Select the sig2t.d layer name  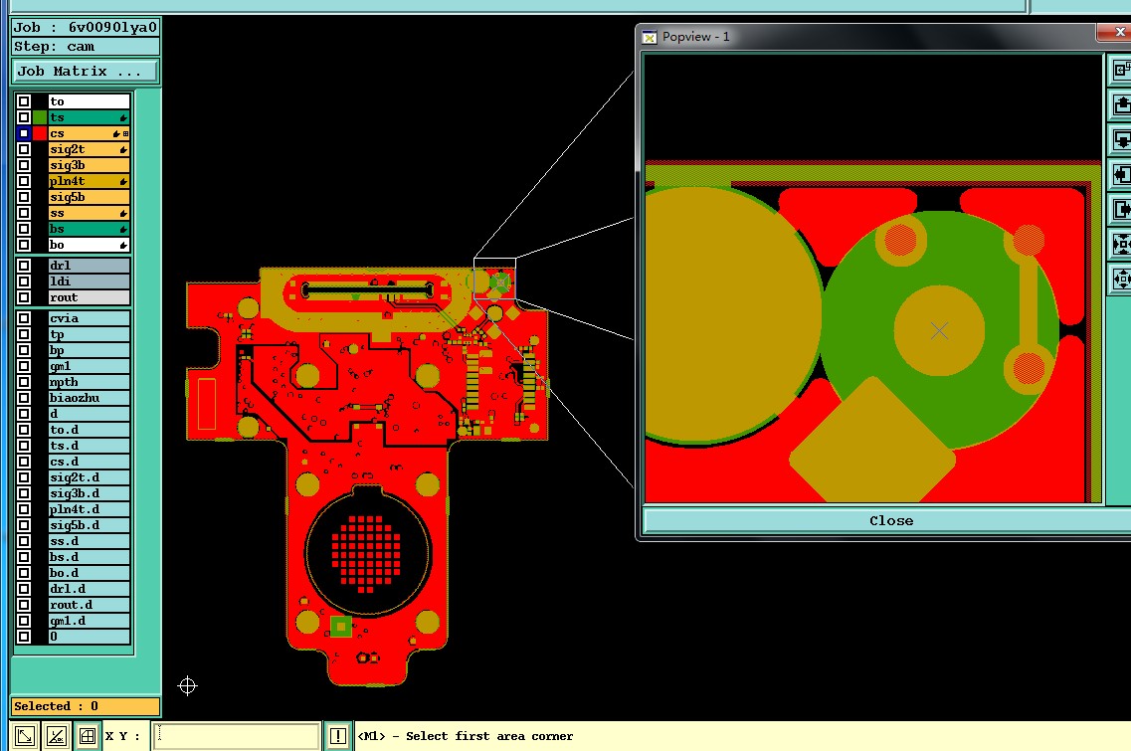(x=90, y=476)
